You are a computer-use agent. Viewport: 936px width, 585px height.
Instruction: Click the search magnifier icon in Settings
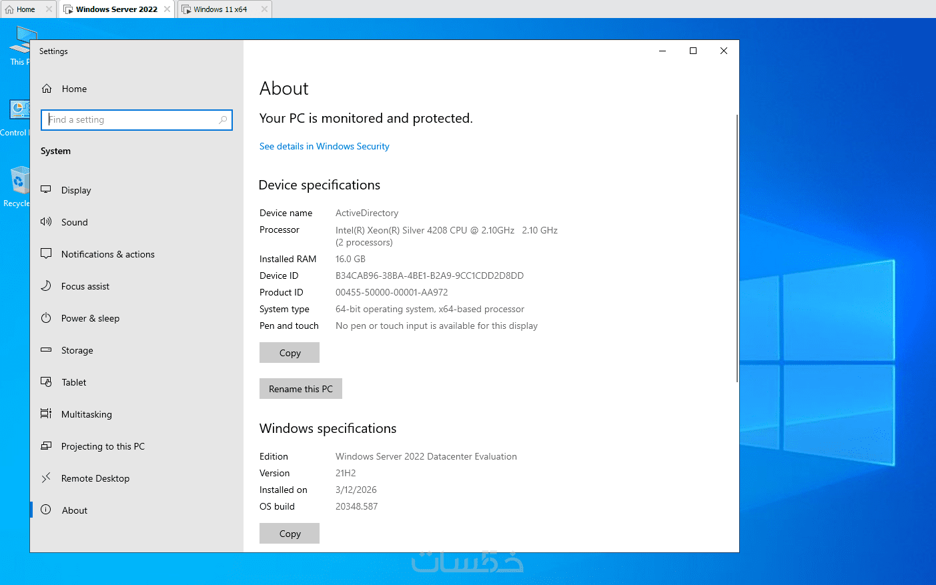click(223, 120)
